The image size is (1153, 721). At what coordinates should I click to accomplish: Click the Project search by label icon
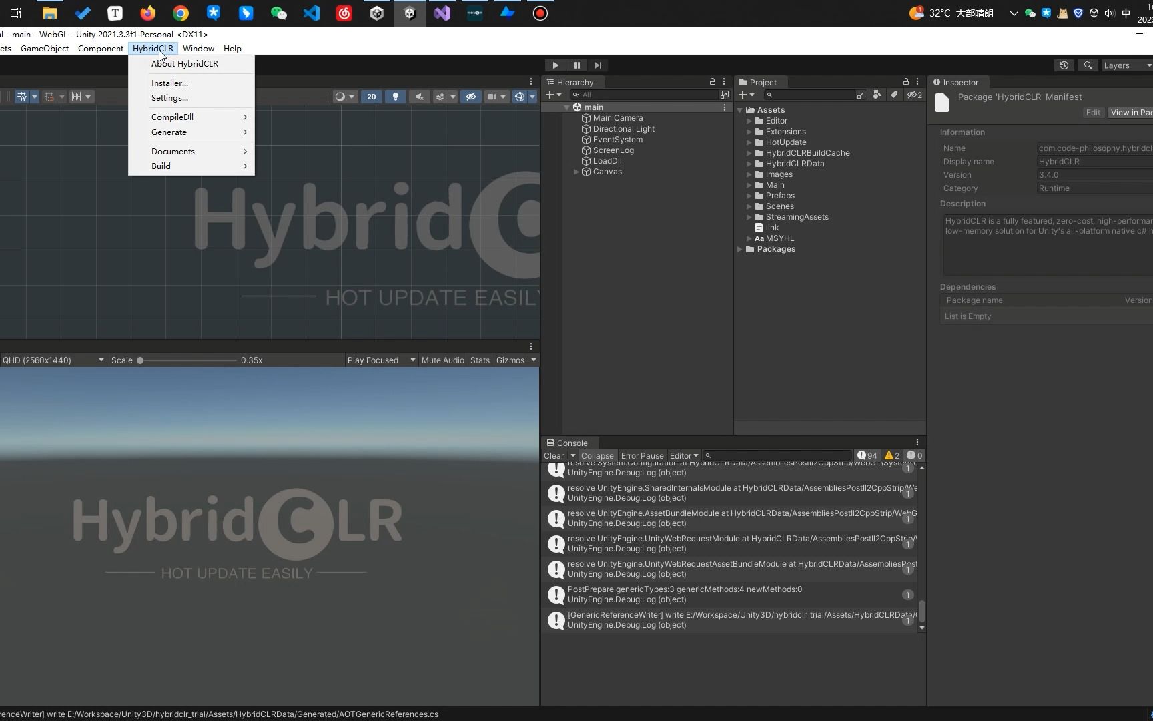click(894, 95)
